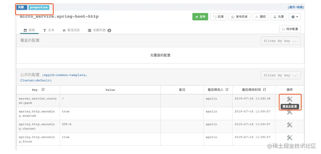This screenshot has width=321, height=154.
Task: Click the green 发布 publish button
Action: 200,17
